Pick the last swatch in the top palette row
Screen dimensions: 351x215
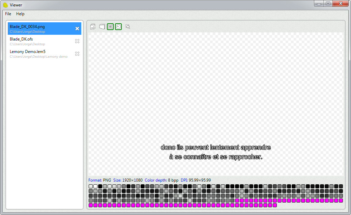(341, 186)
